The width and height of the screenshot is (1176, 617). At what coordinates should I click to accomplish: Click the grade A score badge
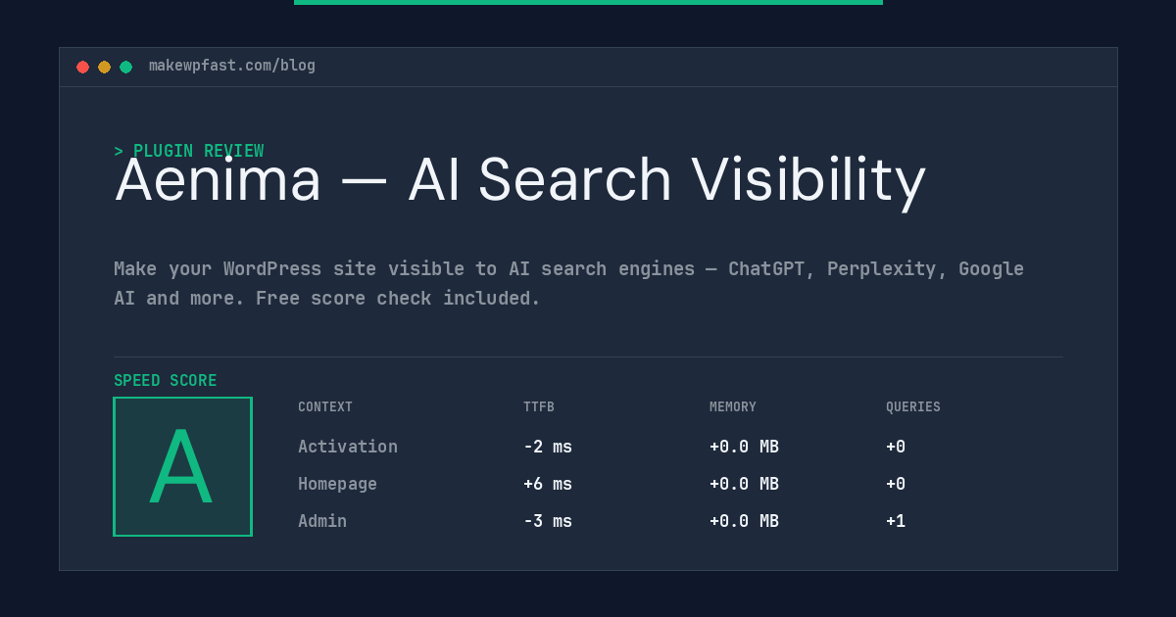pos(182,466)
